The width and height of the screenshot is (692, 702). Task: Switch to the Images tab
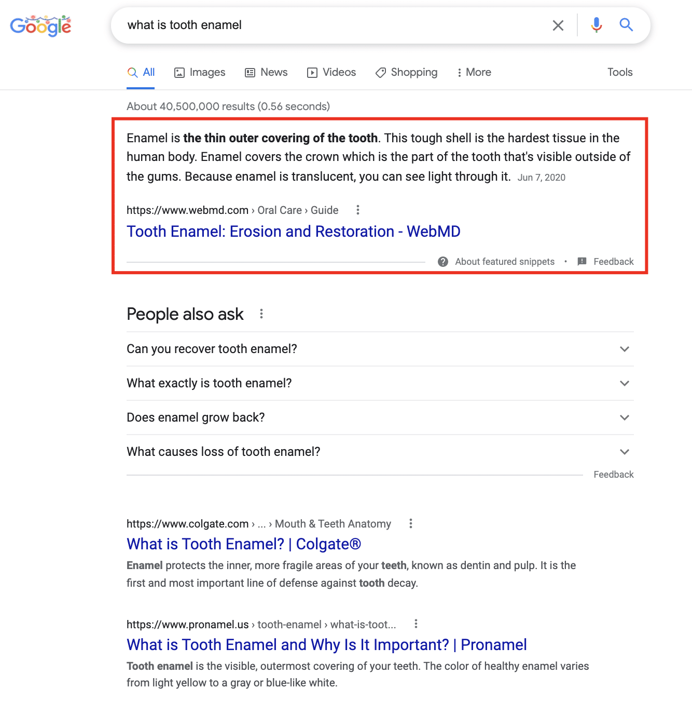200,72
